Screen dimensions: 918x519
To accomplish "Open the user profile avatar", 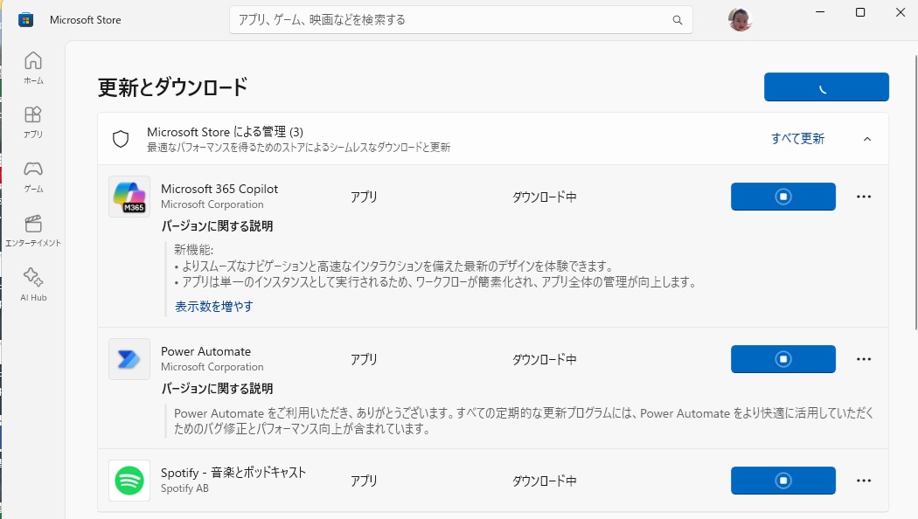I will (740, 20).
